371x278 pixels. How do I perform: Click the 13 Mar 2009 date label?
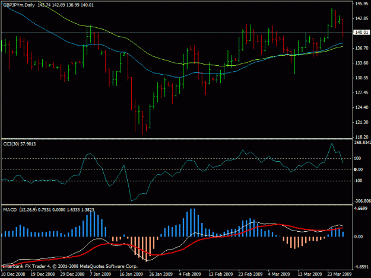coord(310,274)
